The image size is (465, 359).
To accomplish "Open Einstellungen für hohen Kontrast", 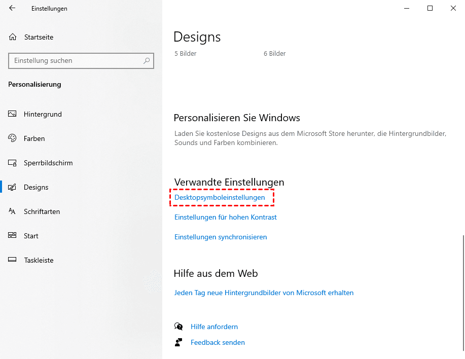I will tap(225, 217).
